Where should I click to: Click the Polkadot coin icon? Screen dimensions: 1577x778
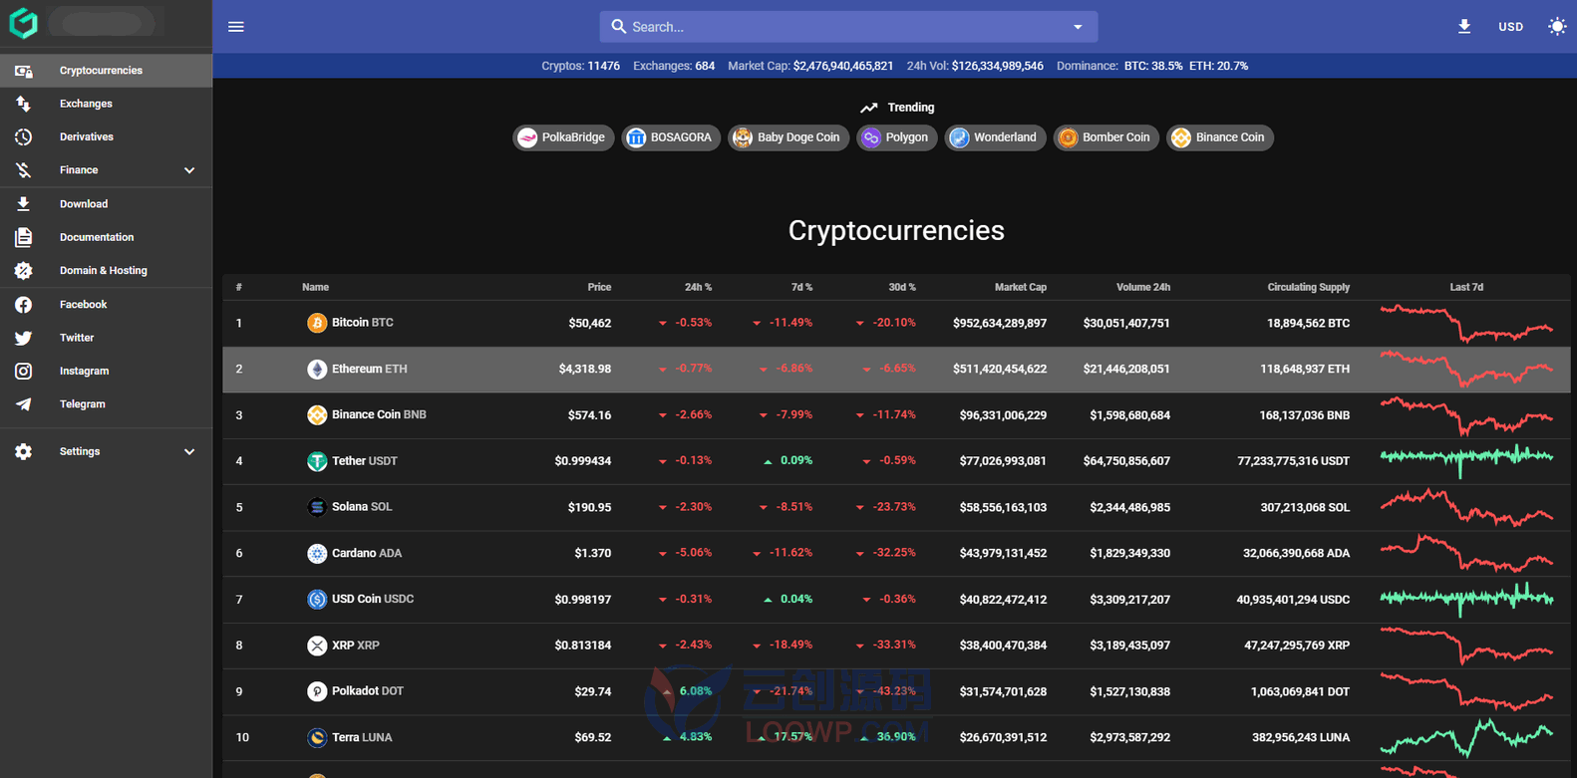tap(317, 691)
